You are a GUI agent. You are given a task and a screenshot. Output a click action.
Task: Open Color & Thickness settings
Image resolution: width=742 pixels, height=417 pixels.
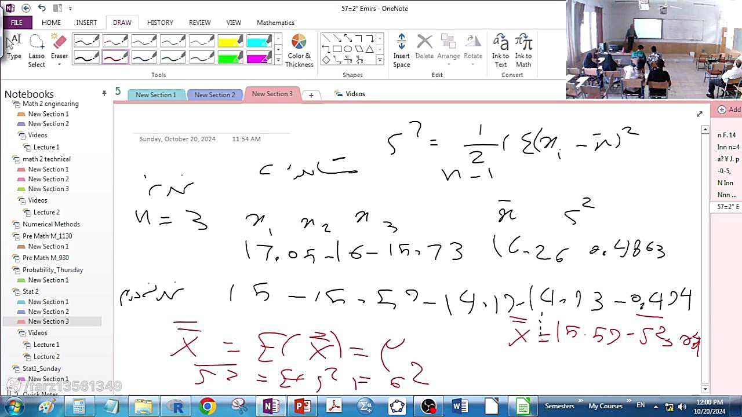click(x=299, y=51)
